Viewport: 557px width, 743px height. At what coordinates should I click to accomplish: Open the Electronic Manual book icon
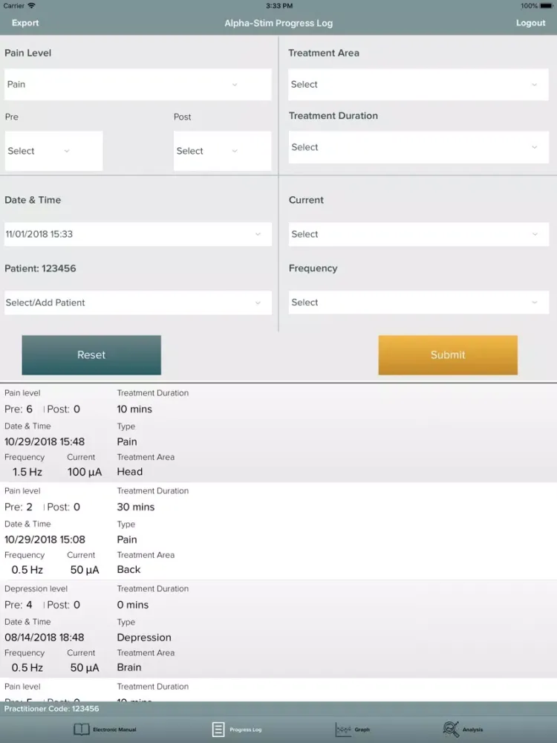tap(82, 730)
